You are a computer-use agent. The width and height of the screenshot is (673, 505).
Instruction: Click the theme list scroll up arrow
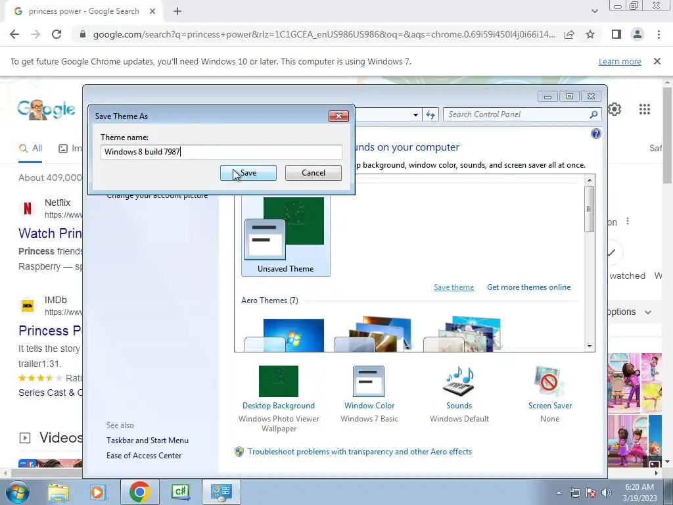590,180
